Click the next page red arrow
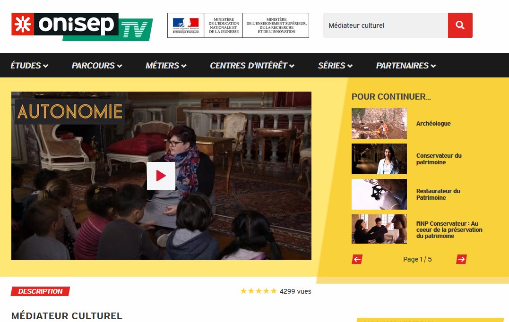 click(x=461, y=259)
